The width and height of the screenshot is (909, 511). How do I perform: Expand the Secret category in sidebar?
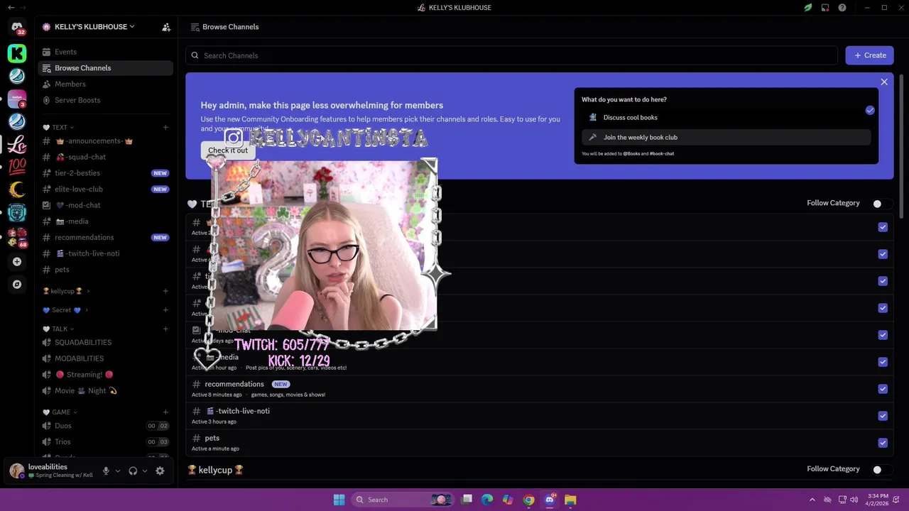tap(65, 310)
